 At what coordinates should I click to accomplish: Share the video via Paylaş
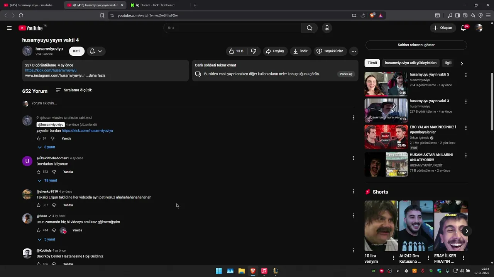tap(275, 51)
